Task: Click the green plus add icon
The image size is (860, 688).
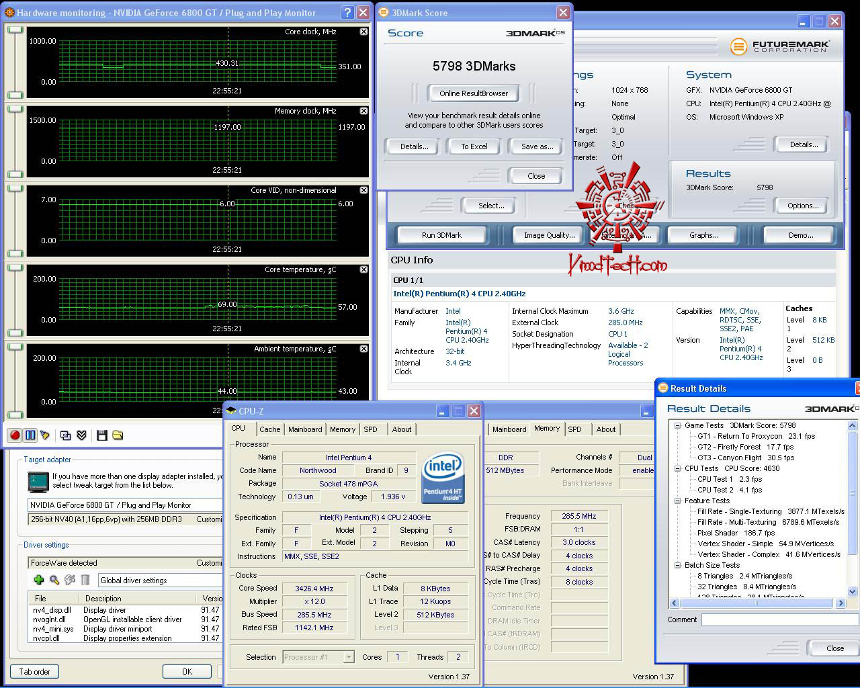Action: click(x=38, y=580)
